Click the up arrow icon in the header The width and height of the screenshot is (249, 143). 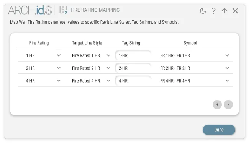224,11
